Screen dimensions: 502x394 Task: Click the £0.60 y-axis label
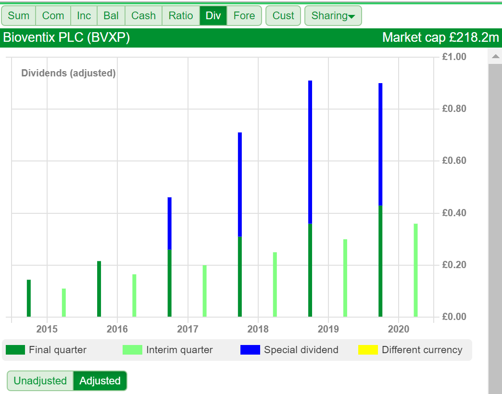(454, 160)
